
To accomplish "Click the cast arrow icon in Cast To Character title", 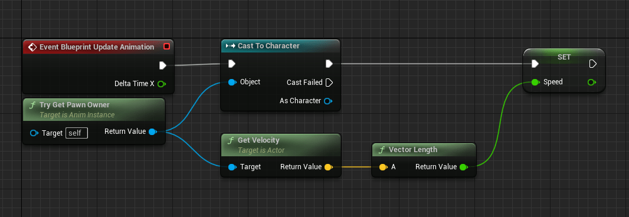I will click(231, 46).
